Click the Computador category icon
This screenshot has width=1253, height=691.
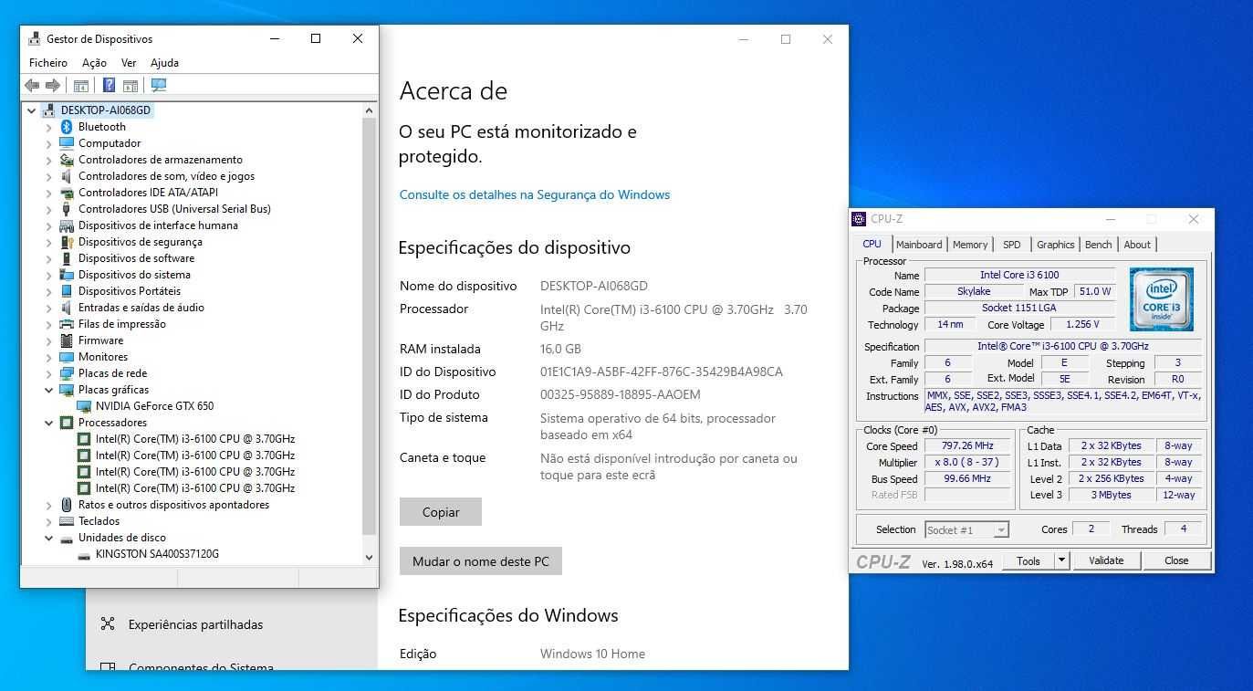pyautogui.click(x=67, y=143)
